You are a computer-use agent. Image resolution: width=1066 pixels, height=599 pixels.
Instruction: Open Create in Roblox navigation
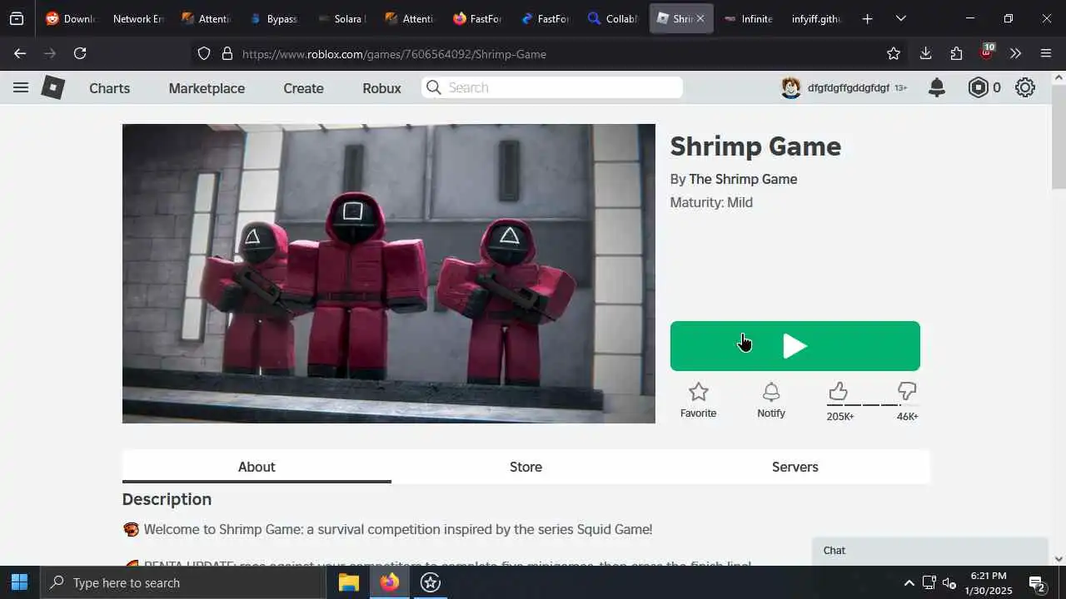tap(303, 88)
